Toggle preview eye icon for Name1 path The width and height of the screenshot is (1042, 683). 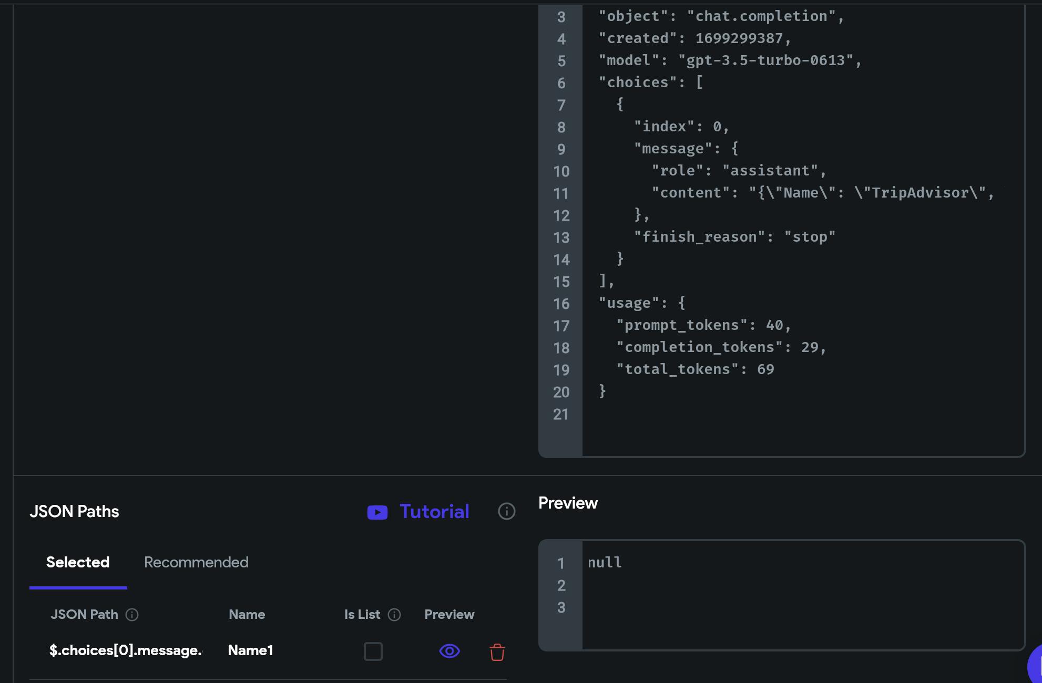[450, 651]
